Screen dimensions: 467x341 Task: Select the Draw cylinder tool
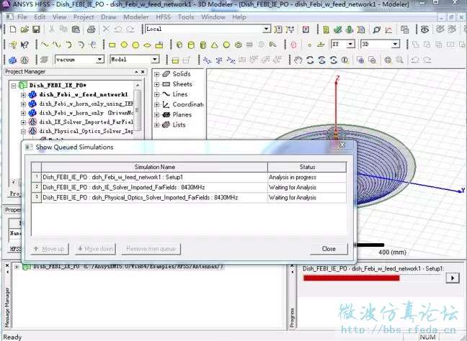click(x=191, y=45)
